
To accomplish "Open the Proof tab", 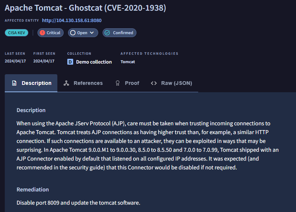I will (x=132, y=83).
